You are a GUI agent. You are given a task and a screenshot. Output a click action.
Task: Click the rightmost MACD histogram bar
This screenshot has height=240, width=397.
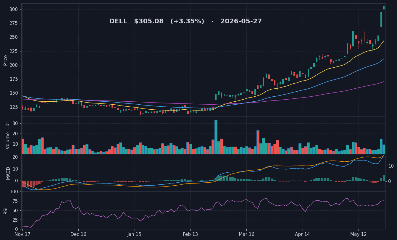[x=384, y=178]
